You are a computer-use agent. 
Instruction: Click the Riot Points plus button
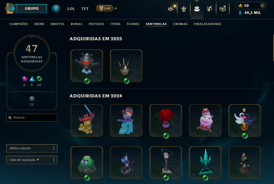(x=262, y=6)
